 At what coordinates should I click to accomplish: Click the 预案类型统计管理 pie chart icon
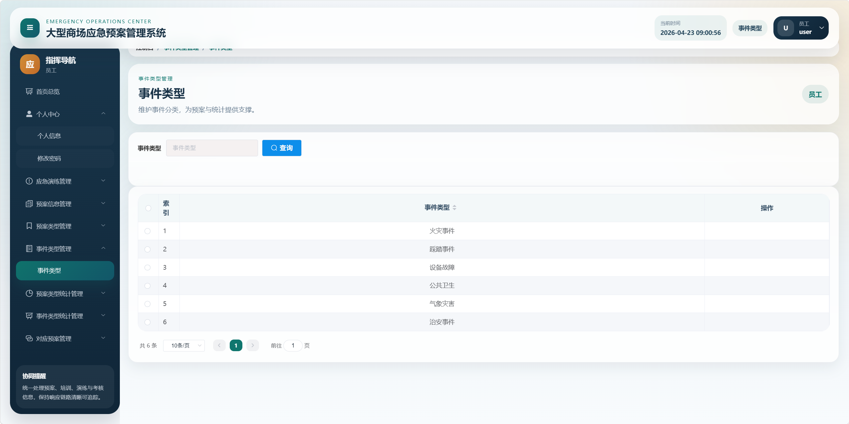(29, 294)
